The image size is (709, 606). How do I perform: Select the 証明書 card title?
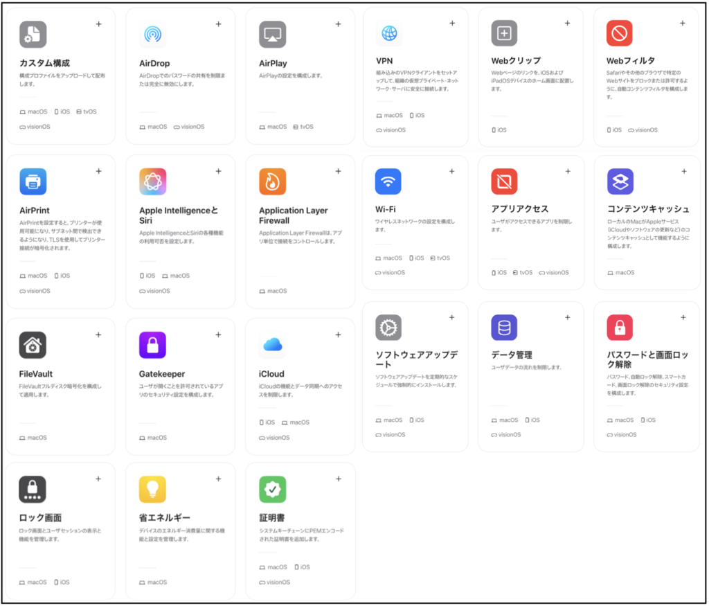point(271,518)
